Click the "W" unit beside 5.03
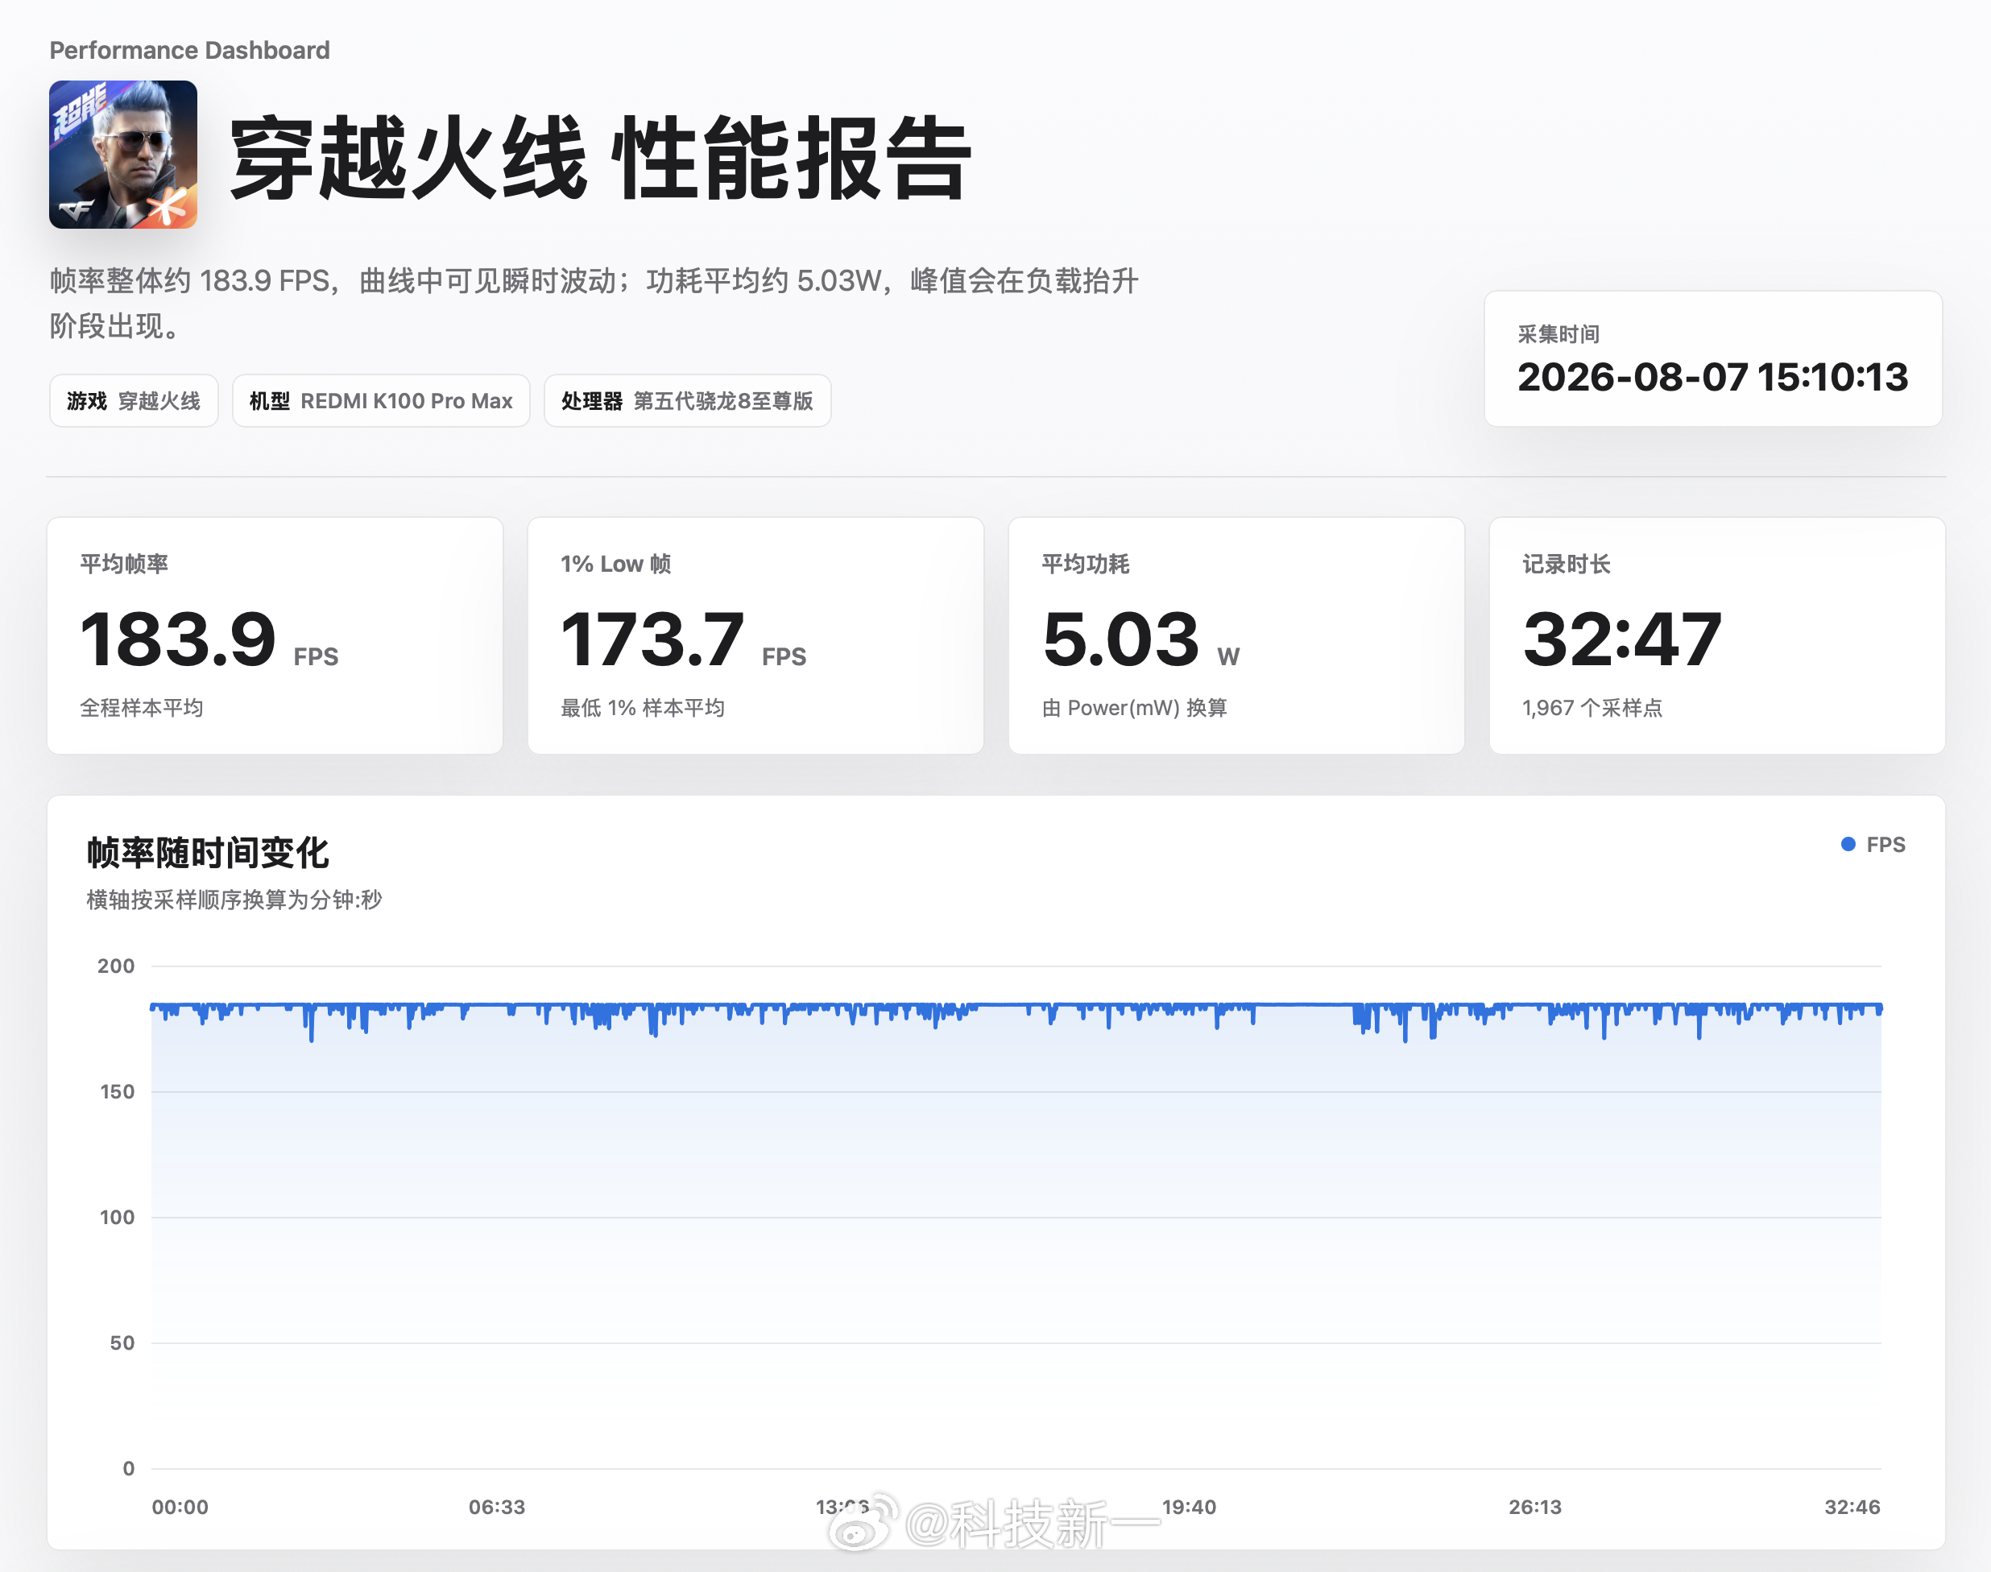The width and height of the screenshot is (1991, 1572). [1228, 656]
